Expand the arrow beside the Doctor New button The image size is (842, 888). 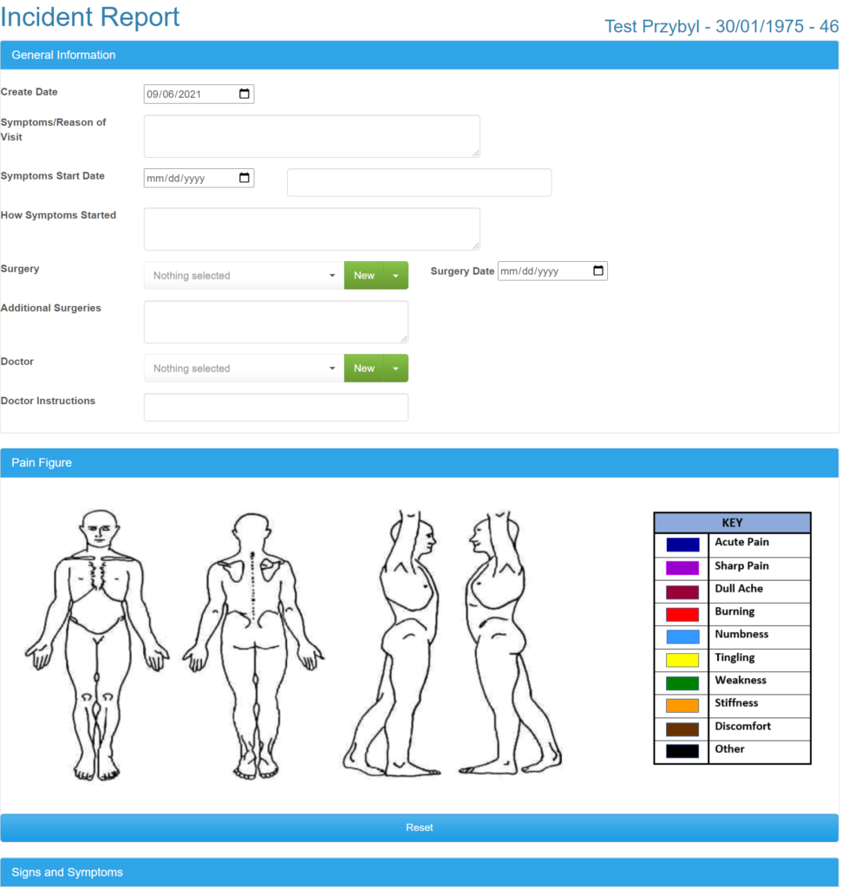tap(395, 368)
